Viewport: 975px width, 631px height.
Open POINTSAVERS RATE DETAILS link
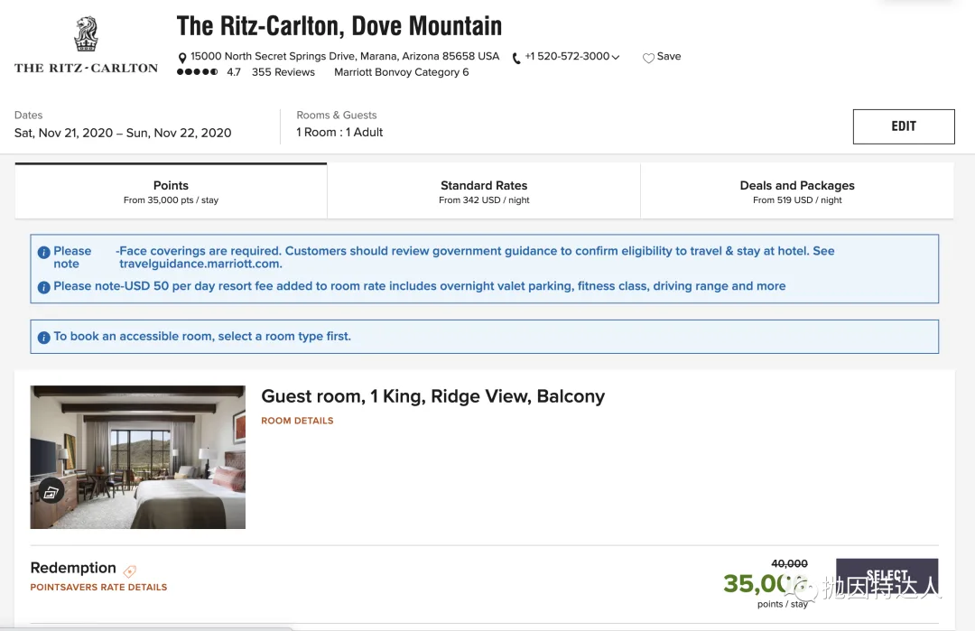tap(99, 588)
